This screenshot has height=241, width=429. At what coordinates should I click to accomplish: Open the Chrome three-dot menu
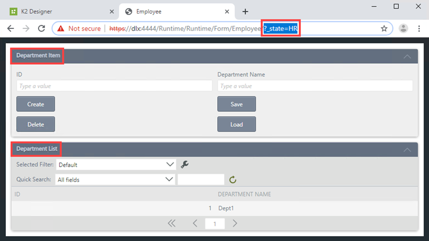[x=419, y=28]
